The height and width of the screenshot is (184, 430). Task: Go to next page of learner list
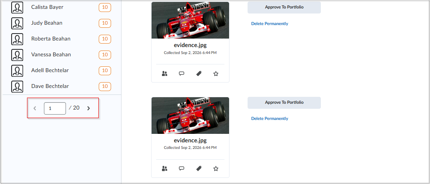(88, 108)
